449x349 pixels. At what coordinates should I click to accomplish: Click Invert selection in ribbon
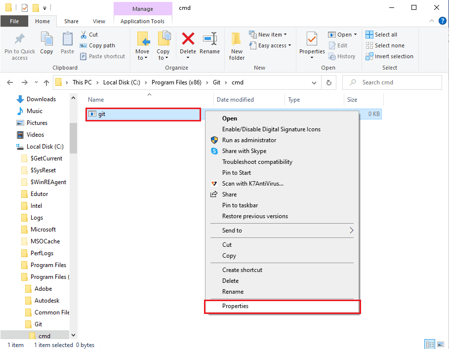[x=389, y=56]
